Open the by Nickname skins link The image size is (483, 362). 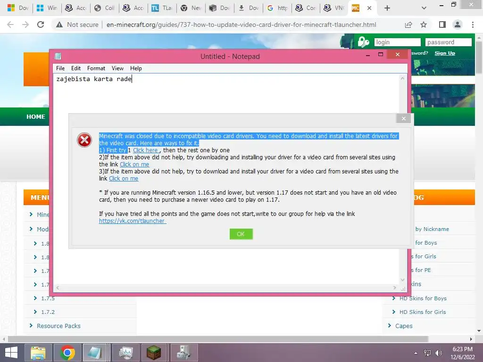tap(432, 229)
